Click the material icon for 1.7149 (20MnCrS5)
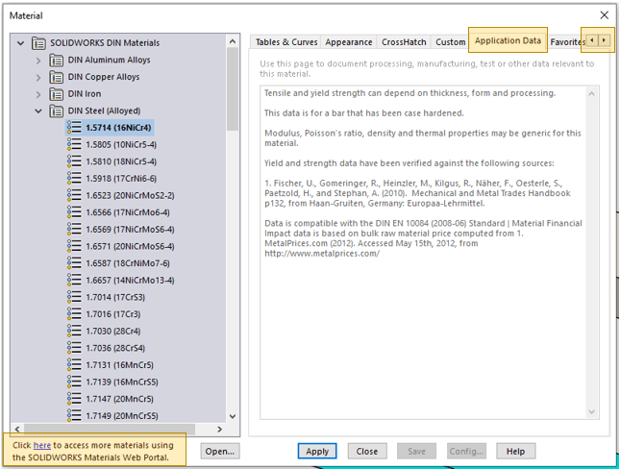 (74, 415)
